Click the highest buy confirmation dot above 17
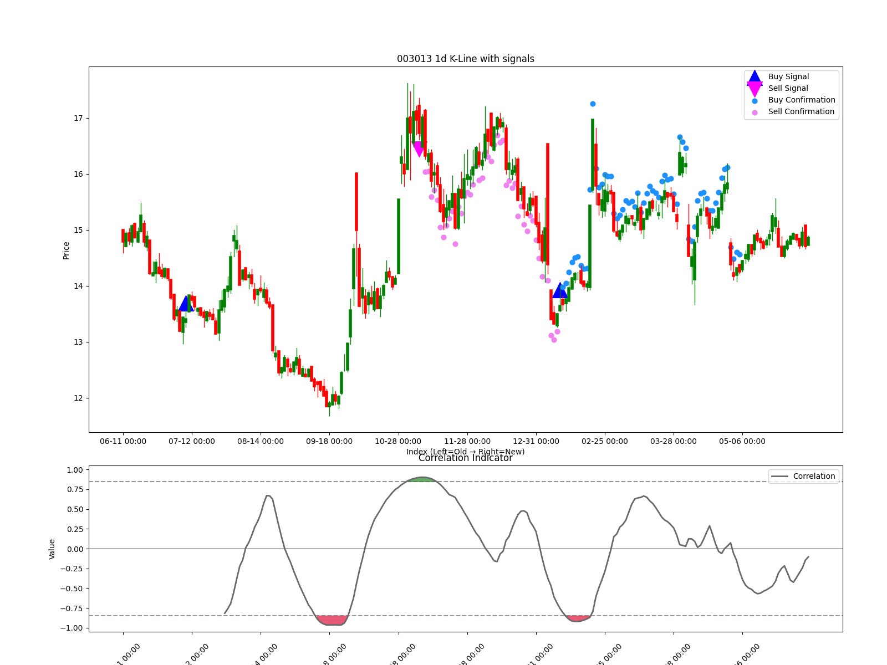Screen dimensions: 887x665 pyautogui.click(x=593, y=104)
